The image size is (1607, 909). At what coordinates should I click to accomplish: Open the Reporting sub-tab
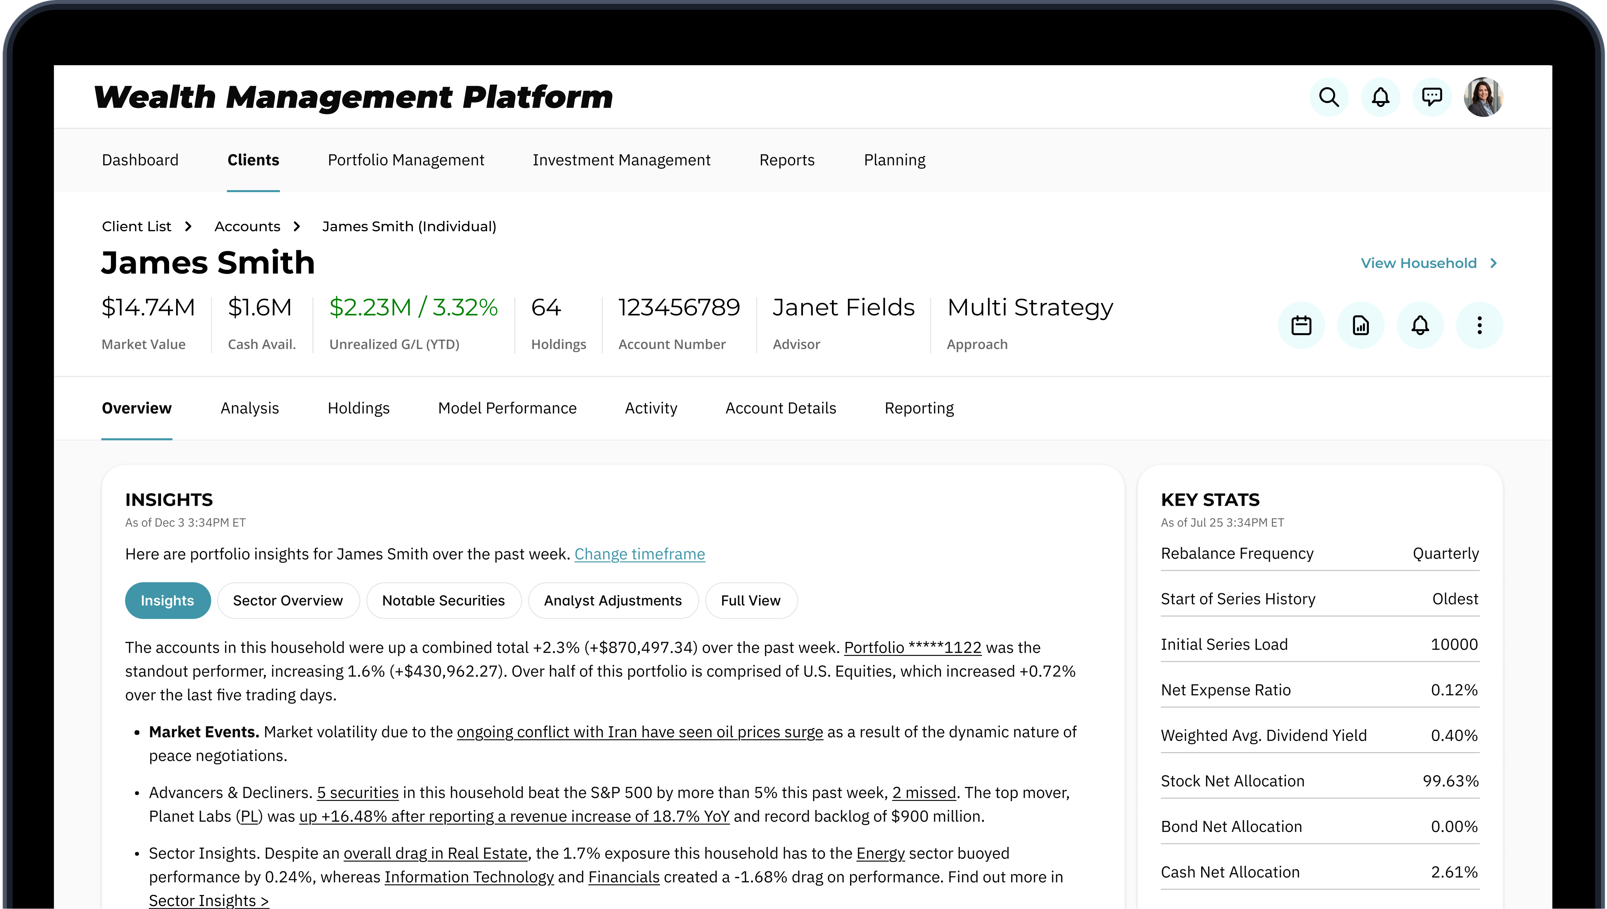pos(919,408)
